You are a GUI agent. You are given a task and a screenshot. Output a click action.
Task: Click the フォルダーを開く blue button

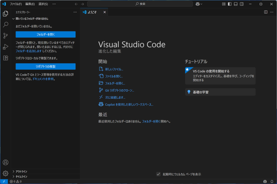pos(45,35)
